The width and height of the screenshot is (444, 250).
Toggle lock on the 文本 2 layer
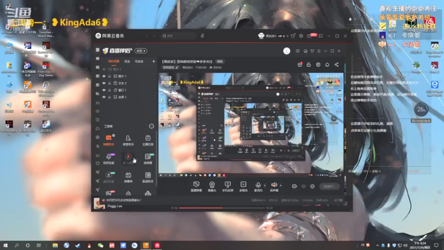[109, 83]
